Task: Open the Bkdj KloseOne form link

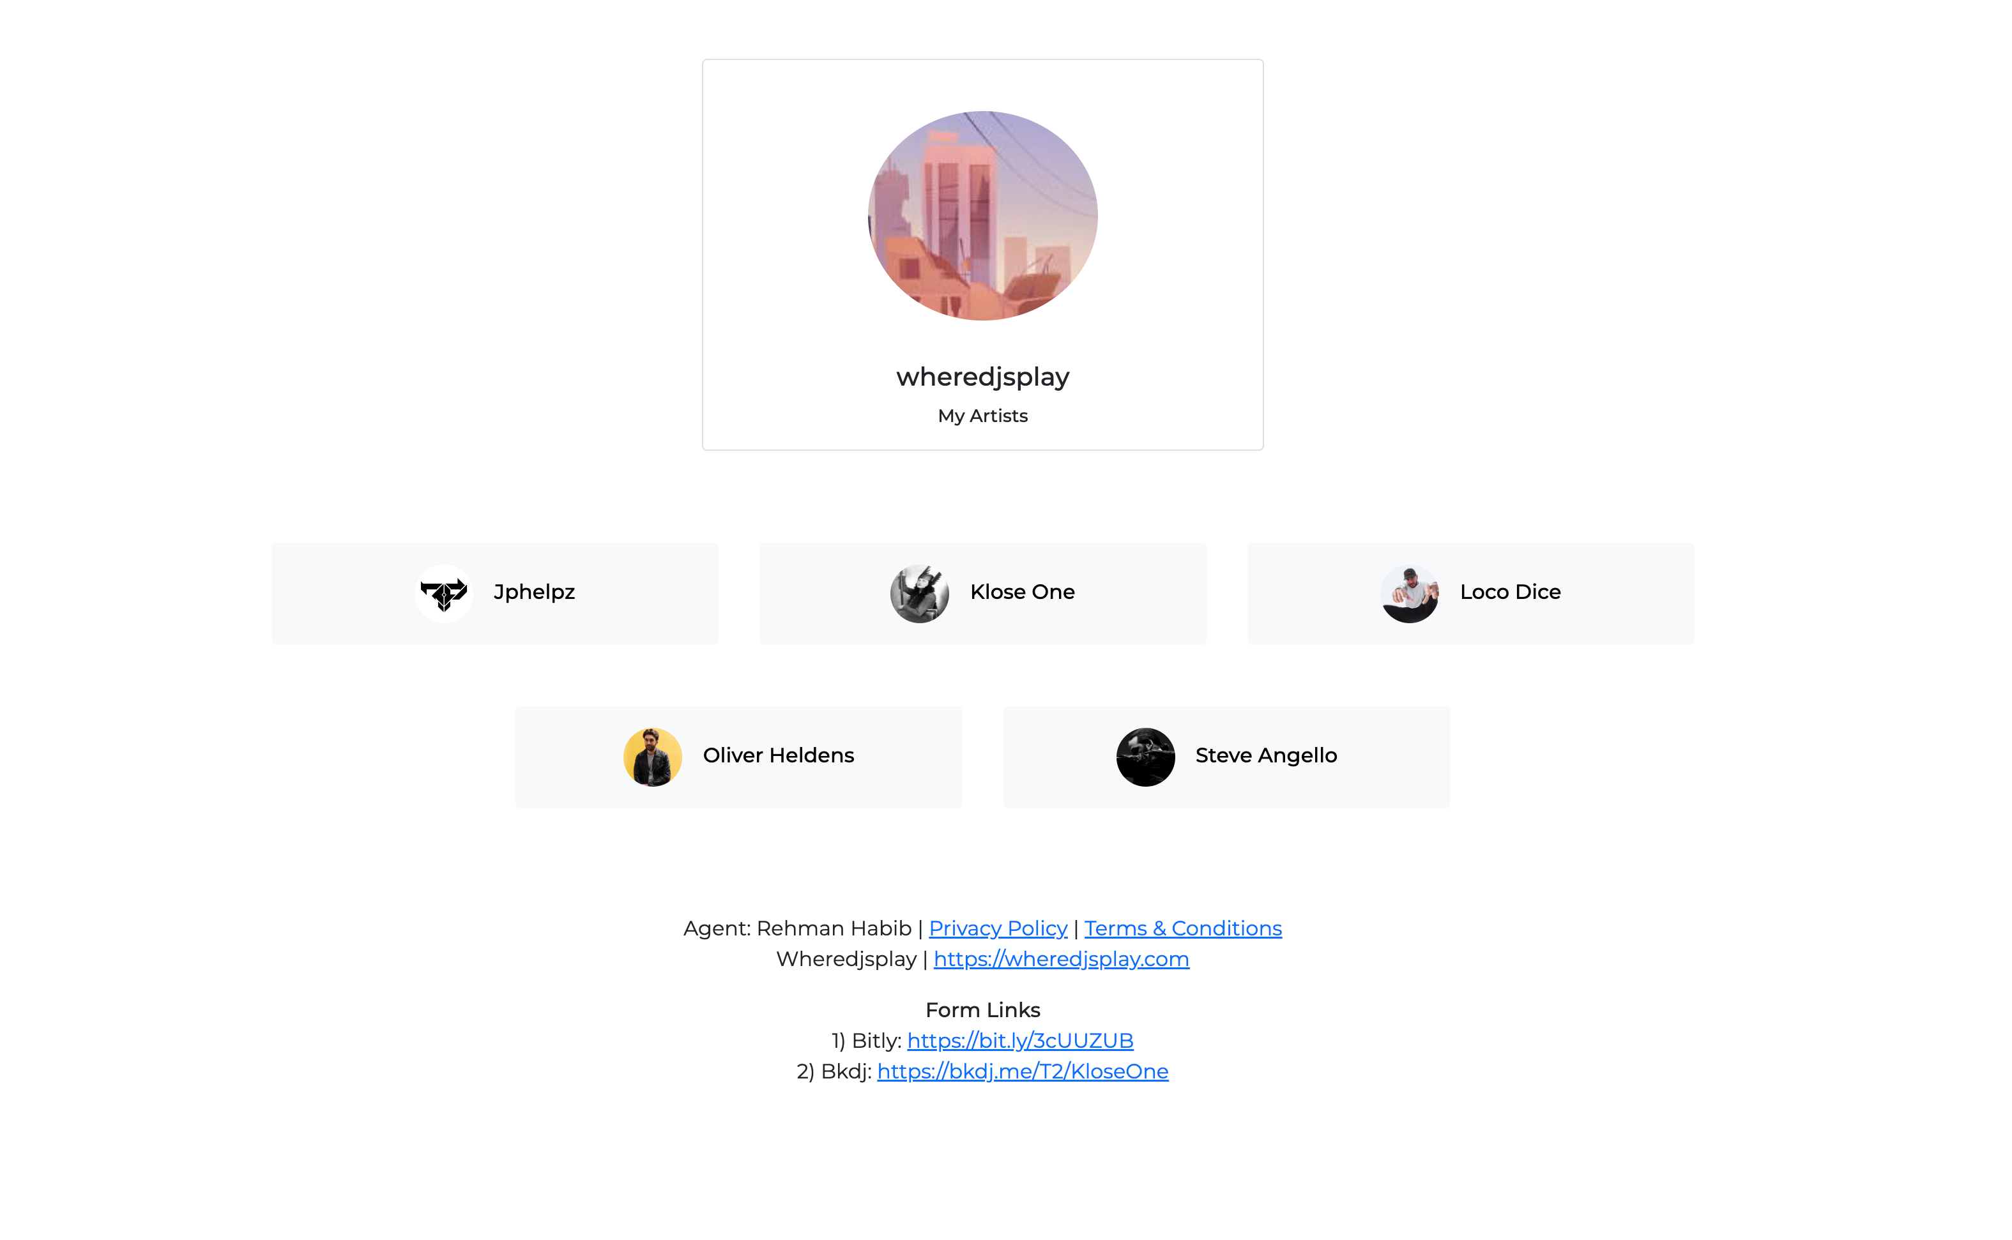Action: coord(1022,1071)
